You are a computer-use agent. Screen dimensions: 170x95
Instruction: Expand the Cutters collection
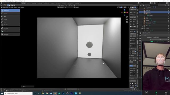pyautogui.click(x=141, y=29)
